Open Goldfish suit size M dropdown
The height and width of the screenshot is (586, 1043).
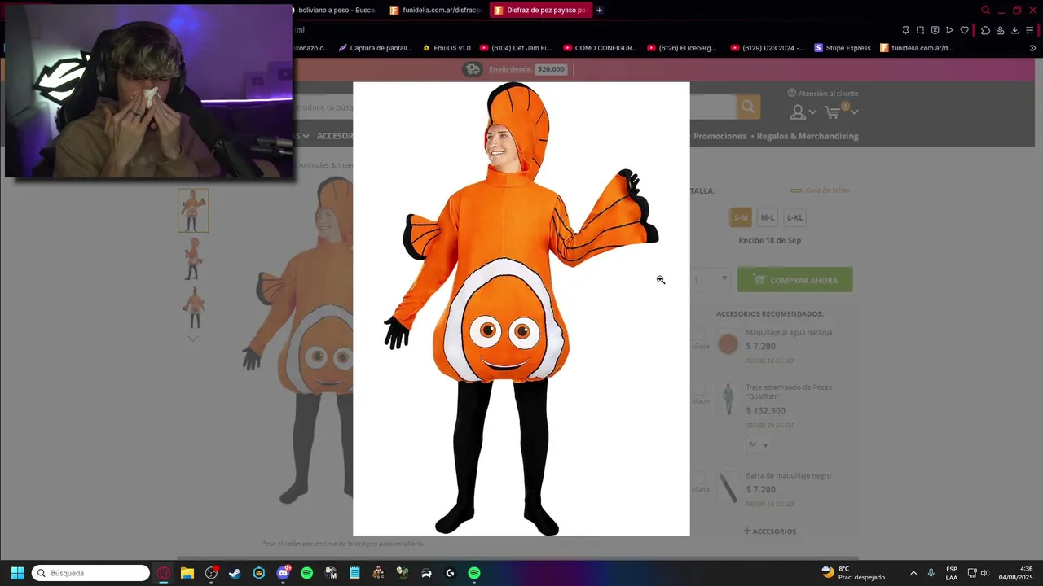coord(759,444)
